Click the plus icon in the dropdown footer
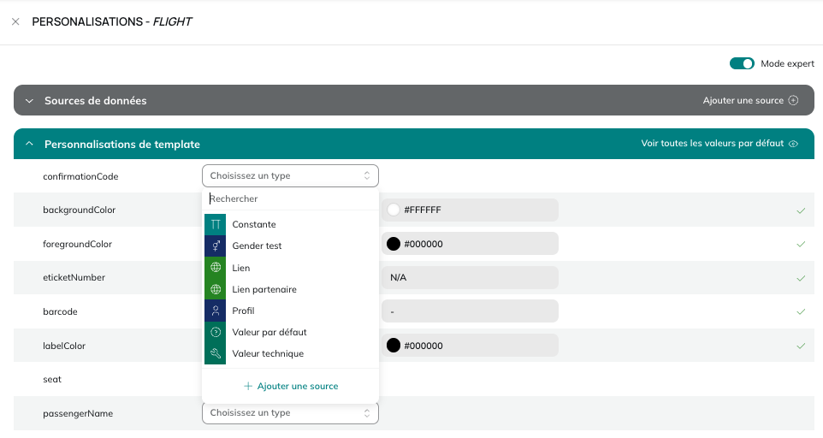The image size is (823, 438). pos(248,386)
